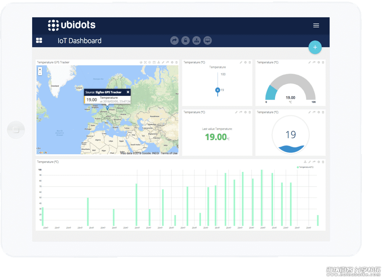Click the target icon on GPS Tracker widget
The width and height of the screenshot is (383, 278).
coord(150,62)
